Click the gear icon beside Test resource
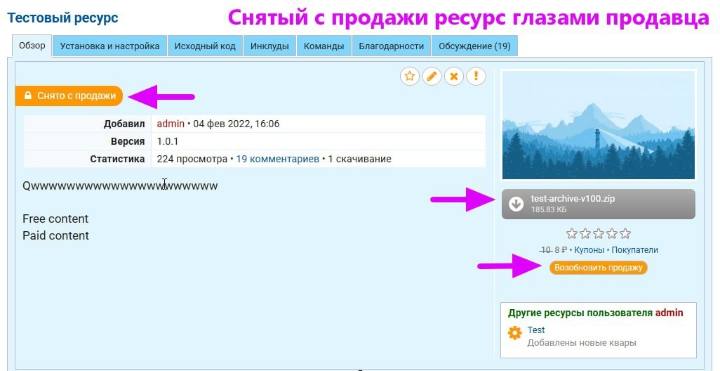Image resolution: width=720 pixels, height=371 pixels. (515, 333)
